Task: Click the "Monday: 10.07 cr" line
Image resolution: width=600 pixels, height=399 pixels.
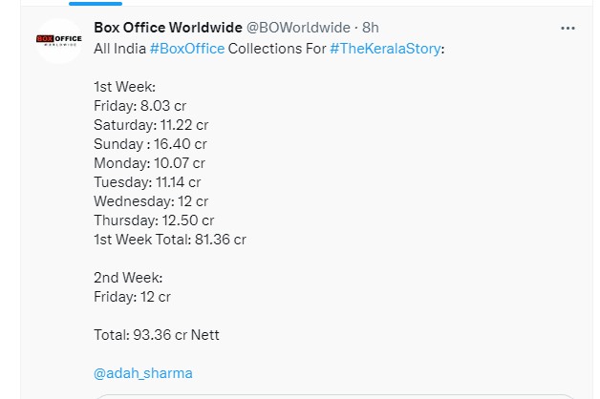Action: [149, 163]
